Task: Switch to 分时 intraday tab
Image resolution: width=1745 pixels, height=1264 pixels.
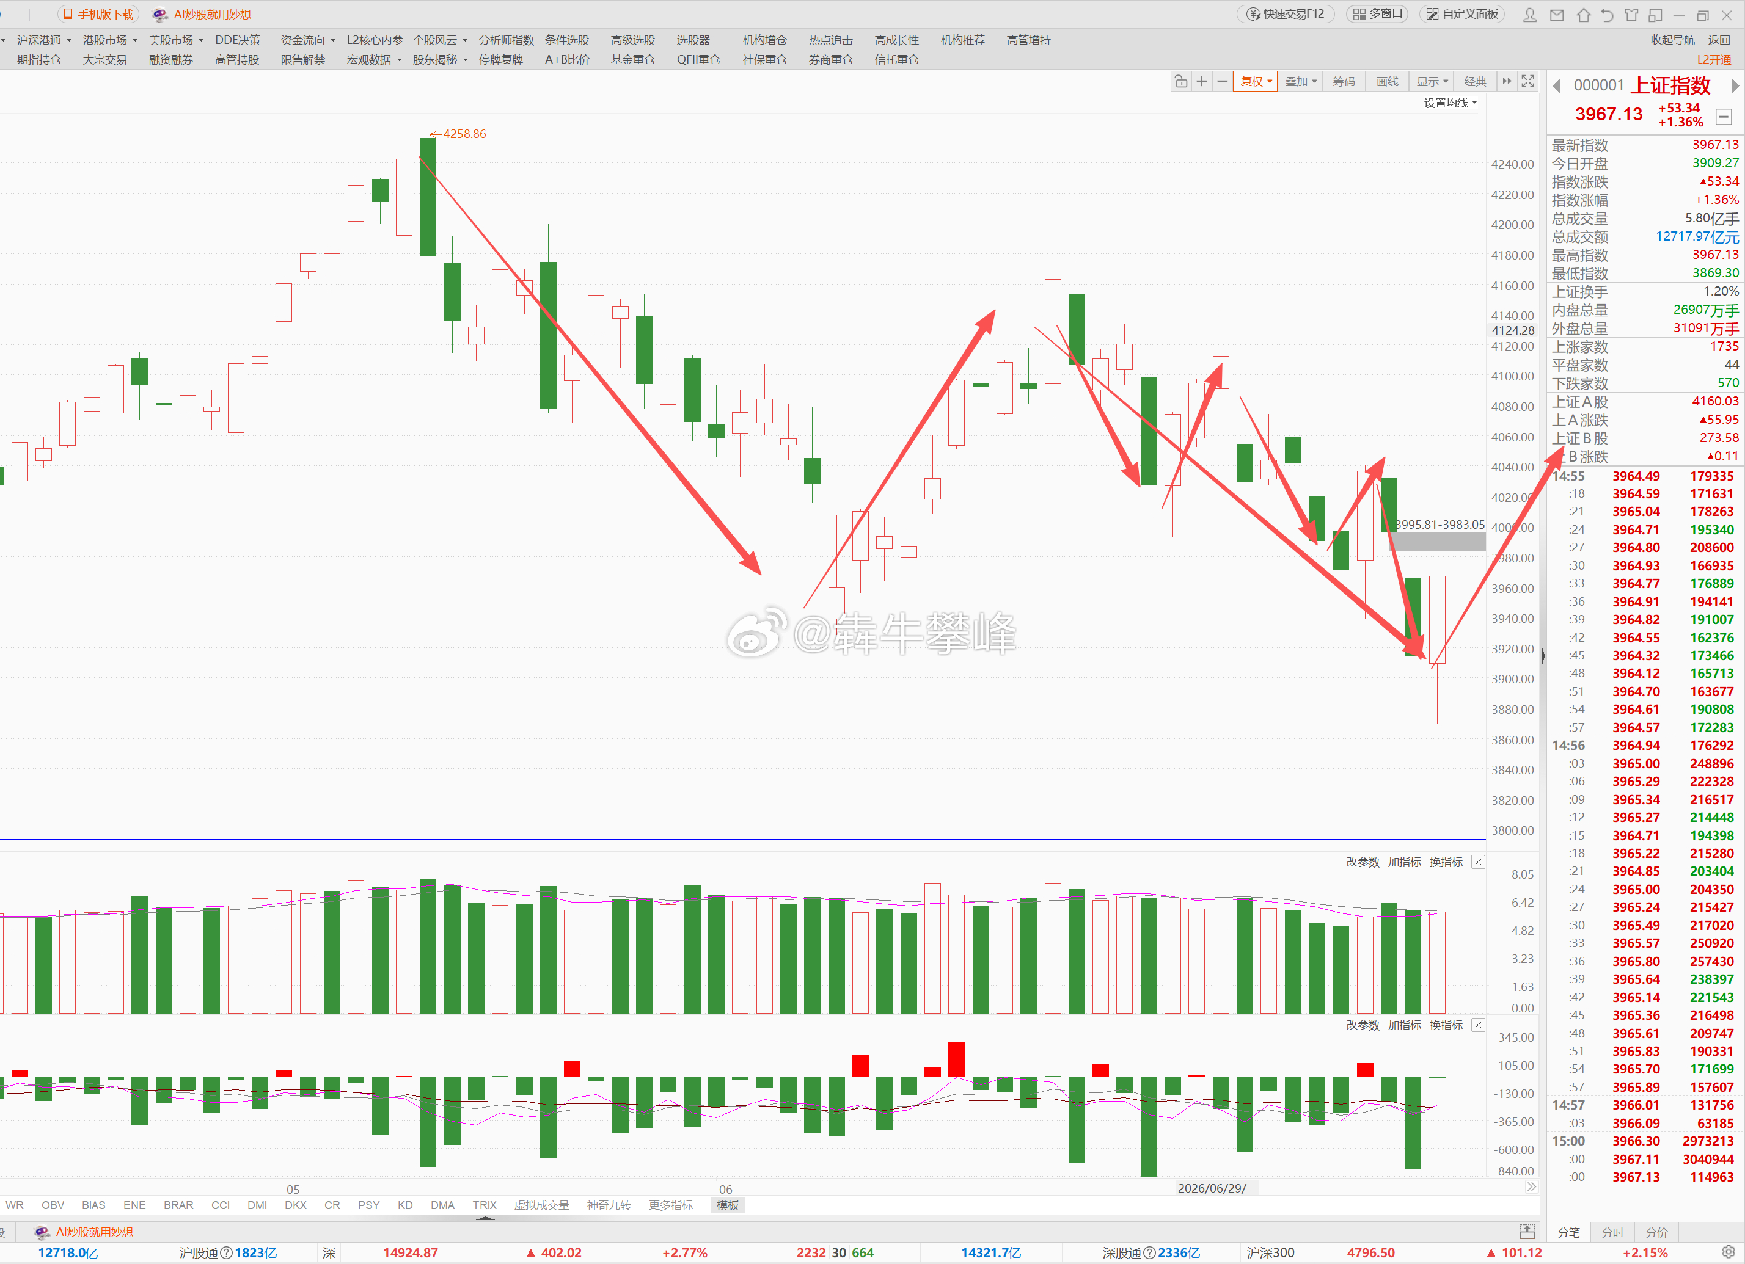Action: coord(1612,1232)
